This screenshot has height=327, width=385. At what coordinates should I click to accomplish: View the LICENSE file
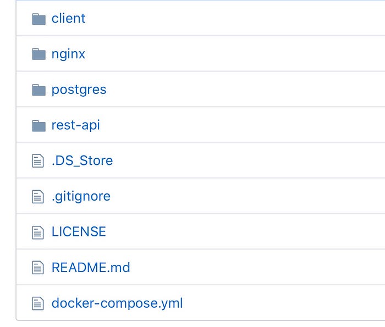click(79, 232)
